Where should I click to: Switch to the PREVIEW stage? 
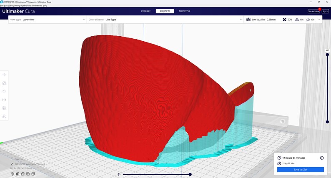[x=165, y=11]
